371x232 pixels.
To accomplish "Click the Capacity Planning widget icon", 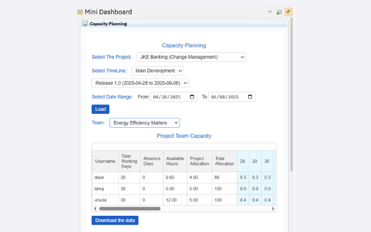I will (x=85, y=23).
